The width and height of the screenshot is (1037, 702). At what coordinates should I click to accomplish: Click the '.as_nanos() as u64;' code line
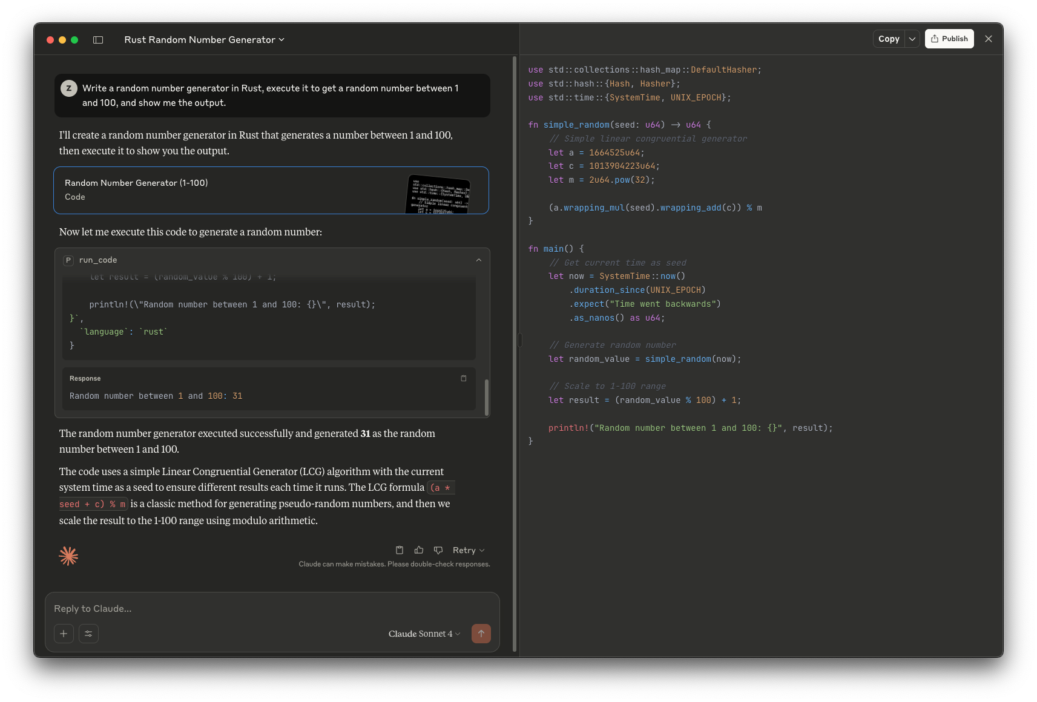617,318
